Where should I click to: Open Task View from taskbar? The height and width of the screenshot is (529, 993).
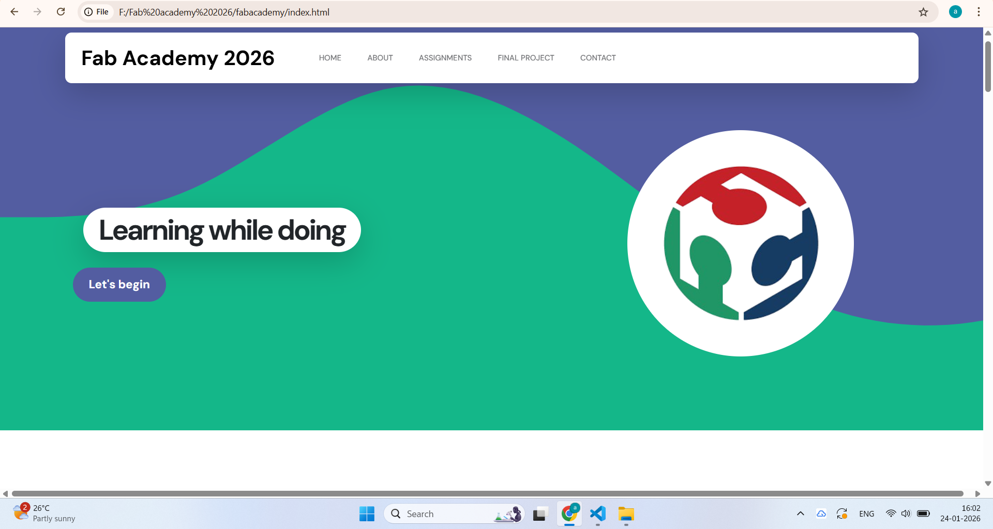tap(539, 514)
